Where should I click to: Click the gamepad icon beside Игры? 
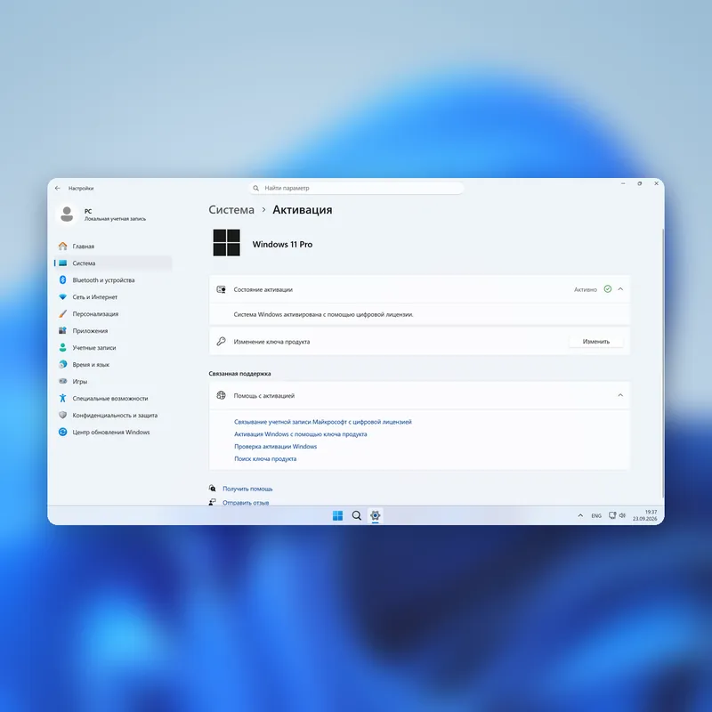click(62, 381)
